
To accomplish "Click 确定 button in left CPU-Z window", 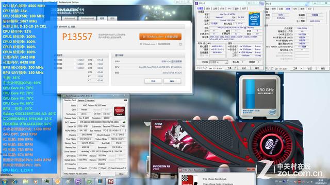I will pyautogui.click(x=257, y=68).
